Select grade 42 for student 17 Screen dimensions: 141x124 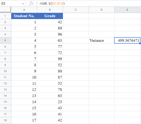click(x=50, y=120)
